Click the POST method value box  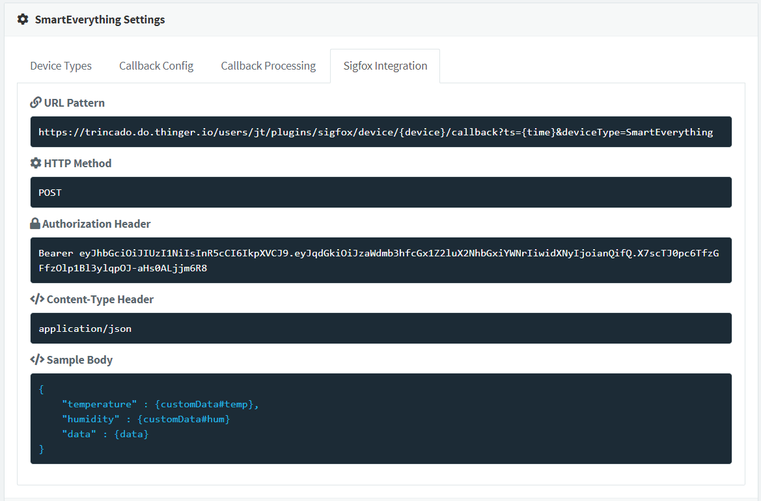[x=381, y=193]
